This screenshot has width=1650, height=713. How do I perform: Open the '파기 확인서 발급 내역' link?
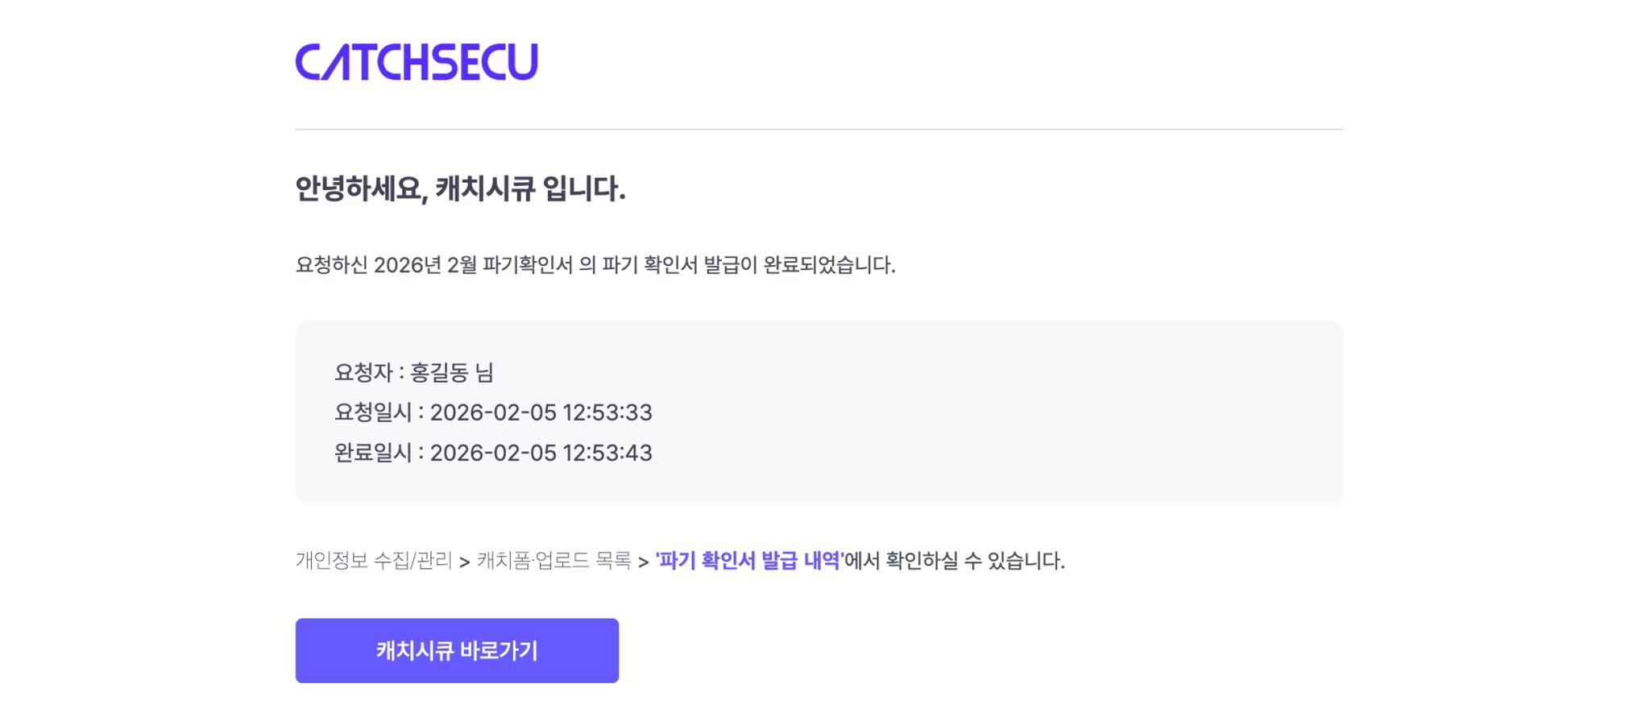click(x=749, y=561)
